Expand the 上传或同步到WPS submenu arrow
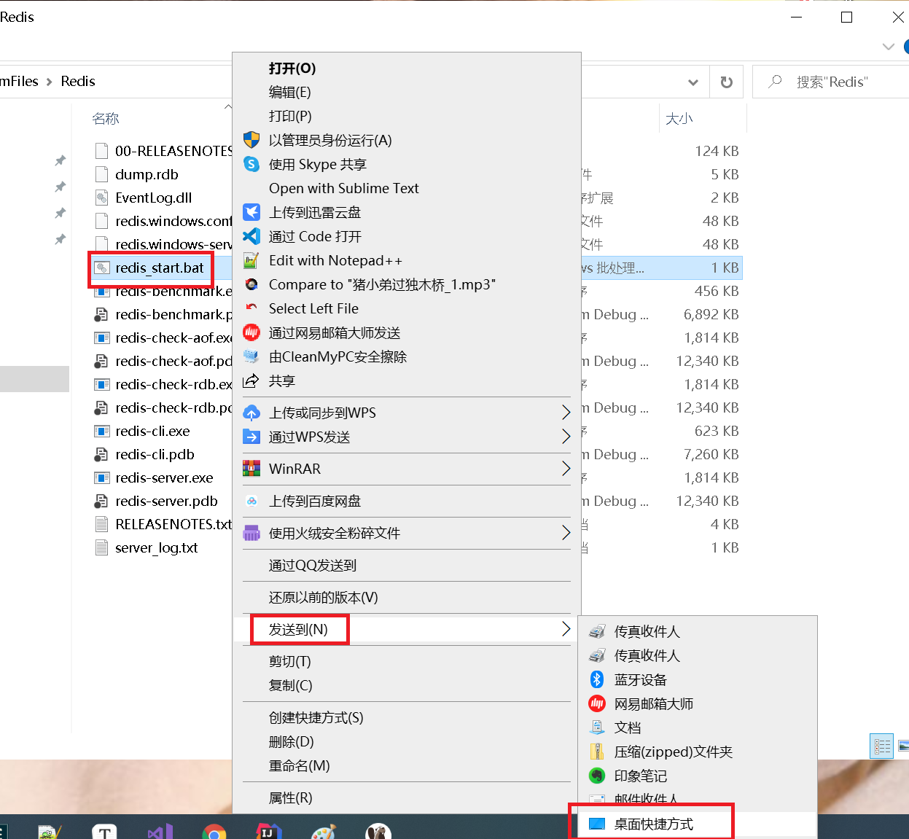The width and height of the screenshot is (909, 839). tap(566, 412)
